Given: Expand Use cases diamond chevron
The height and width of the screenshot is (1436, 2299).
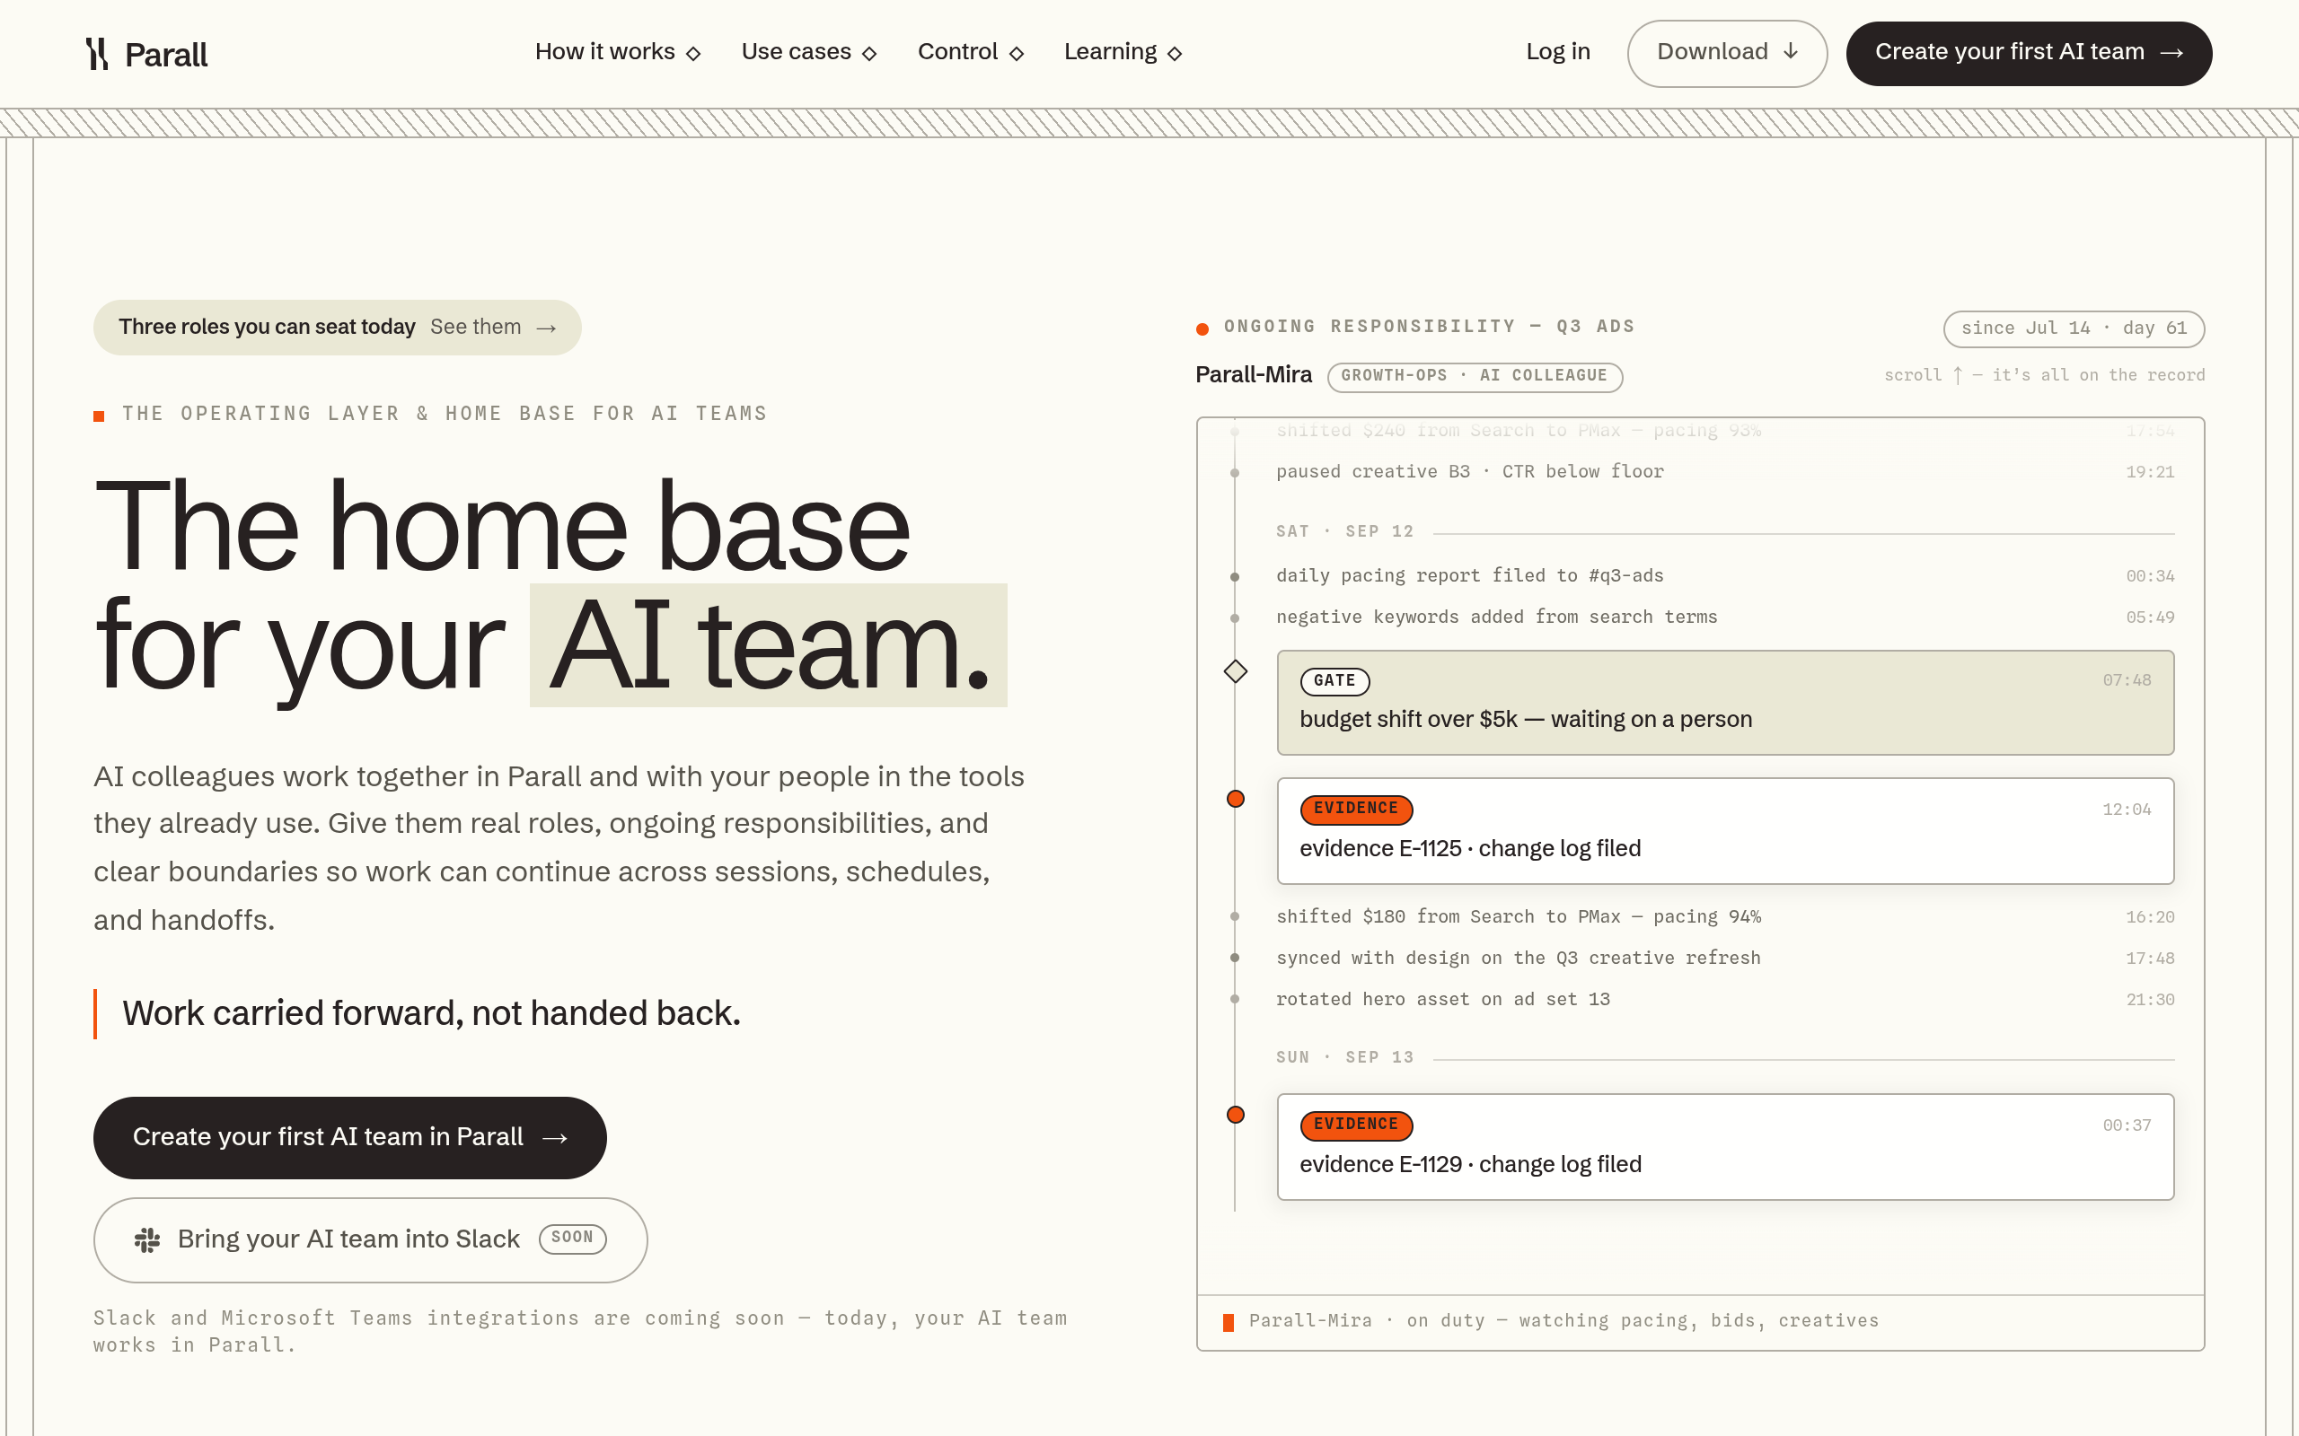Looking at the screenshot, I should click(x=869, y=54).
